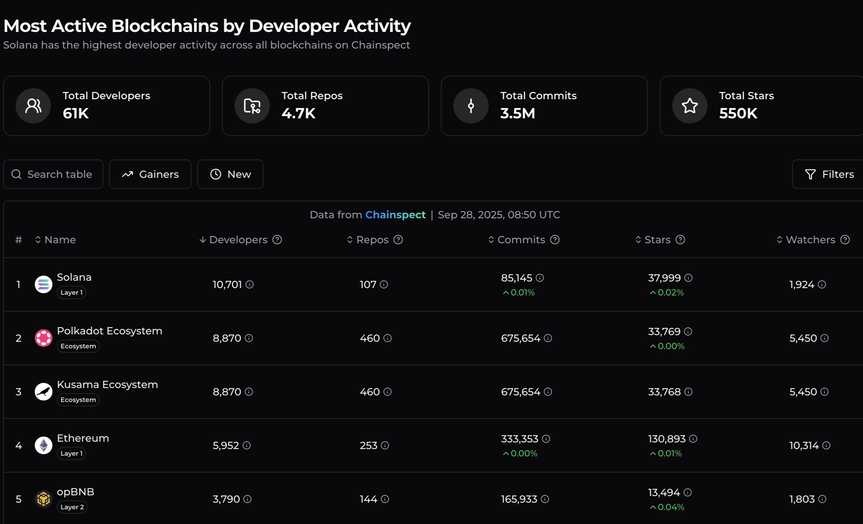The height and width of the screenshot is (524, 863).
Task: Open the Polkadot Ecosystem name link
Action: 109,331
